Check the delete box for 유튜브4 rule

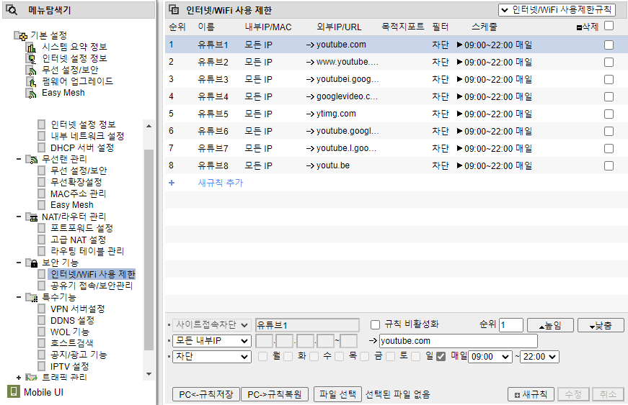coord(609,96)
